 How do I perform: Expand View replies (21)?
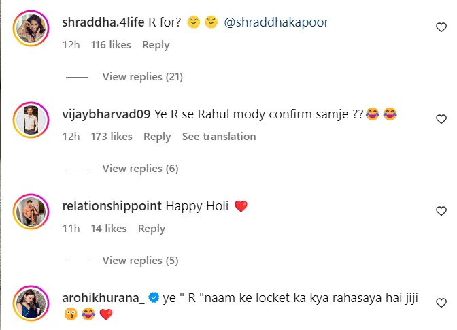point(142,77)
